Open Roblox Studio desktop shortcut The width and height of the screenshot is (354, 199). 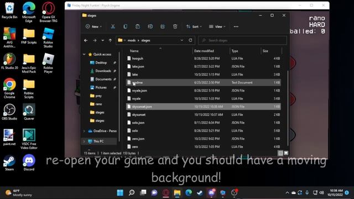pyautogui.click(x=48, y=38)
